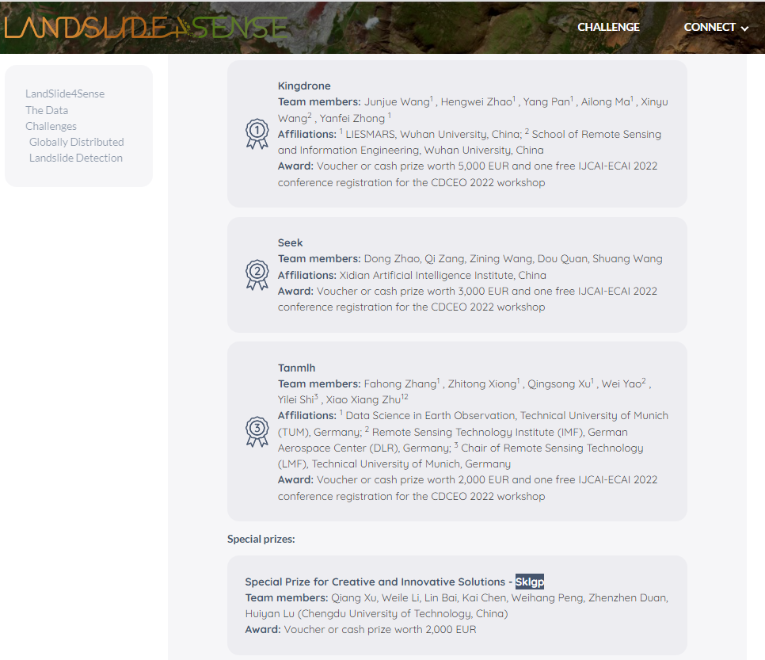
Task: Jump to Globally Distributed sidebar entry
Action: tap(77, 142)
